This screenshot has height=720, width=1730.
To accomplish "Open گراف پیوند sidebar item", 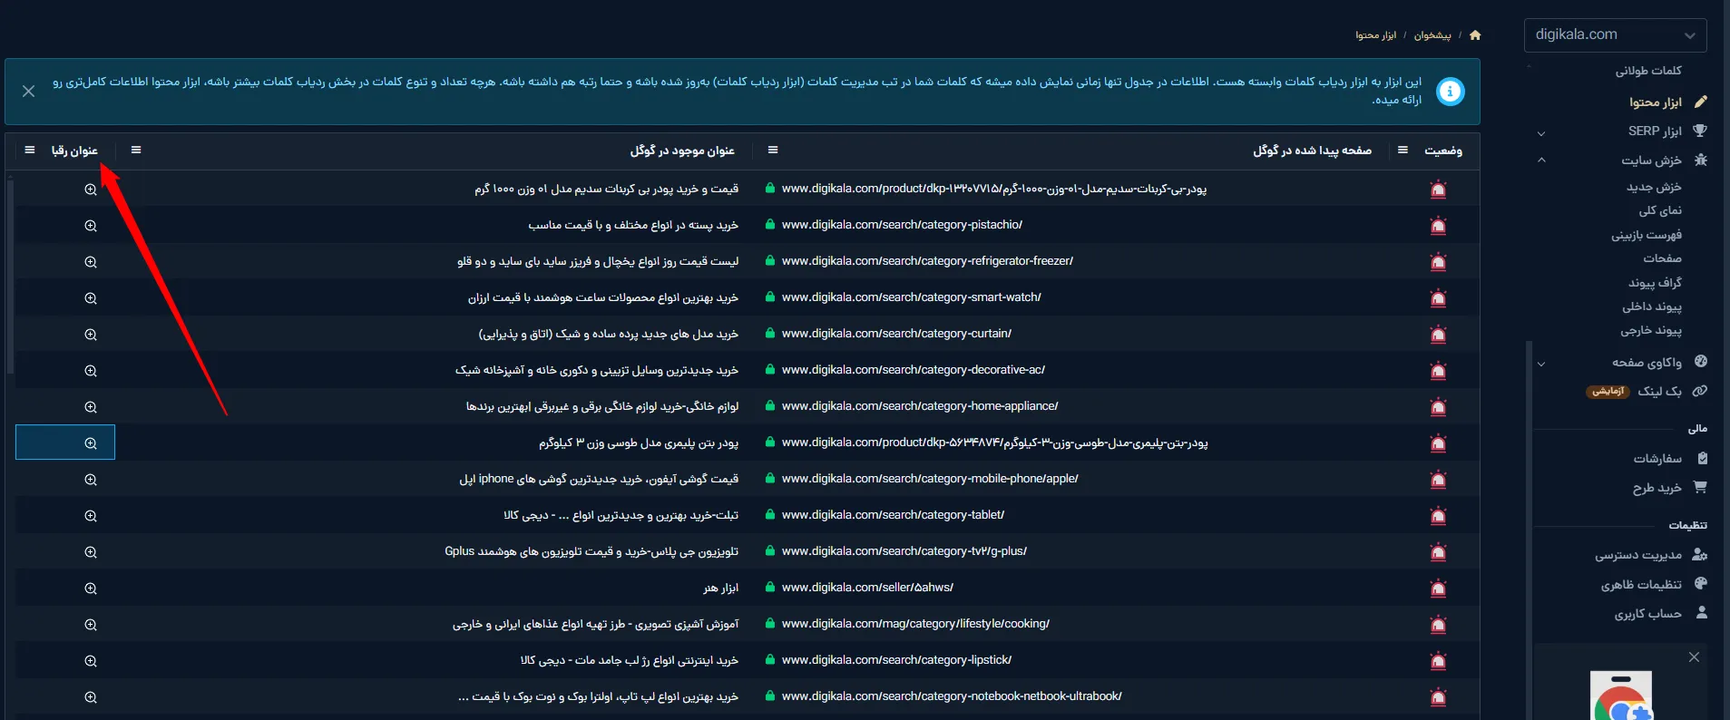I will [1655, 283].
